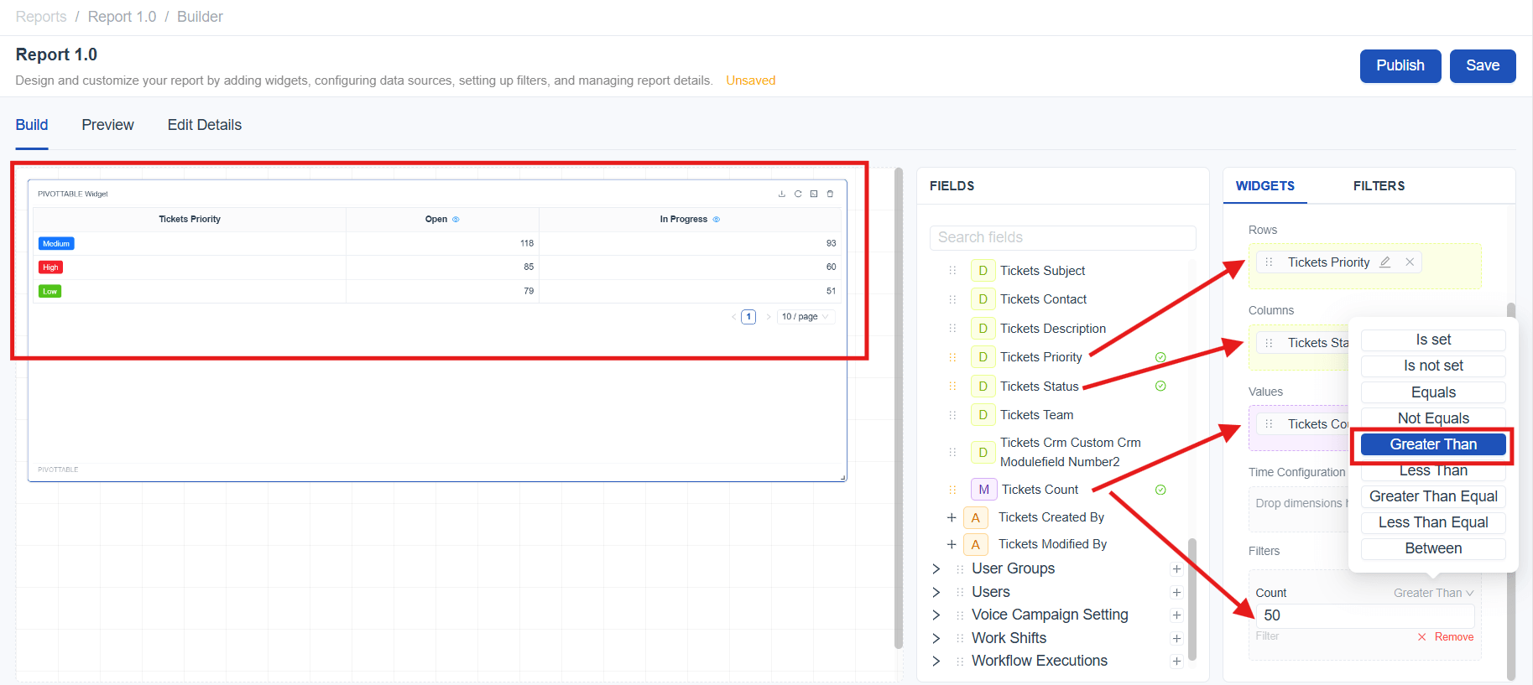Click the edit pencil on Tickets Priority row chip

point(1385,262)
